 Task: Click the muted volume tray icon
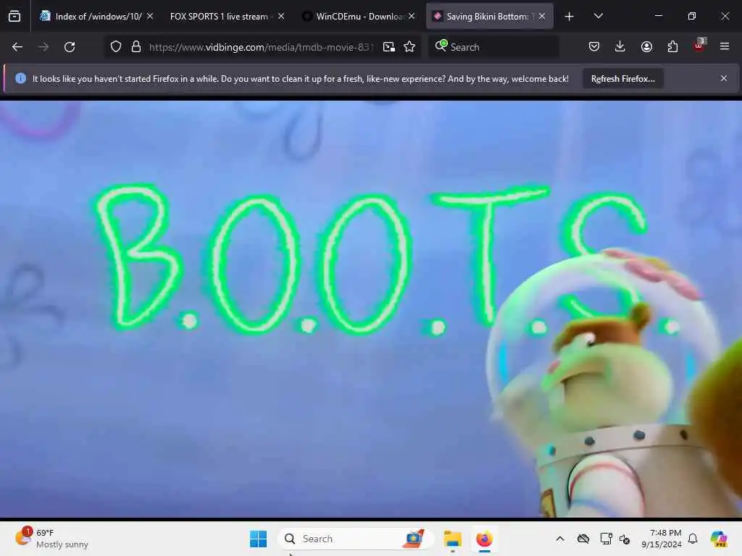point(625,539)
